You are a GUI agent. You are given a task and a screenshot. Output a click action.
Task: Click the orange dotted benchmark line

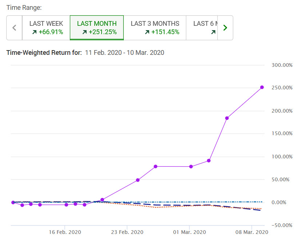pos(157,207)
